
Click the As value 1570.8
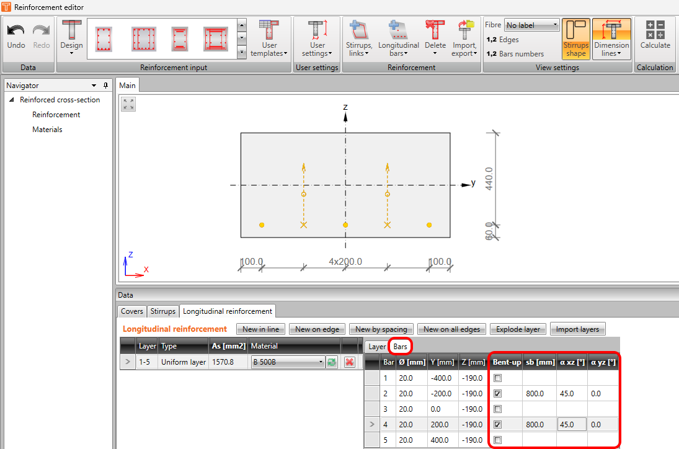tap(228, 362)
